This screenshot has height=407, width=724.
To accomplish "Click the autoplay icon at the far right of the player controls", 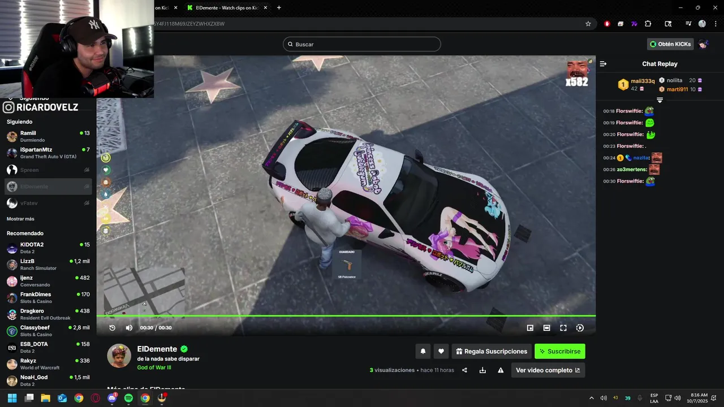I will (x=580, y=328).
